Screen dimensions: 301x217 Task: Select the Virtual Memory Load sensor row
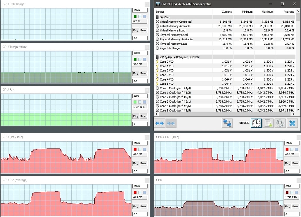[x=225, y=30]
